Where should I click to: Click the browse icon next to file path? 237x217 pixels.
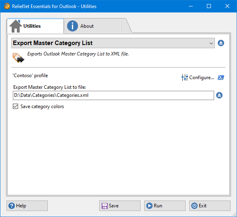[x=219, y=95]
